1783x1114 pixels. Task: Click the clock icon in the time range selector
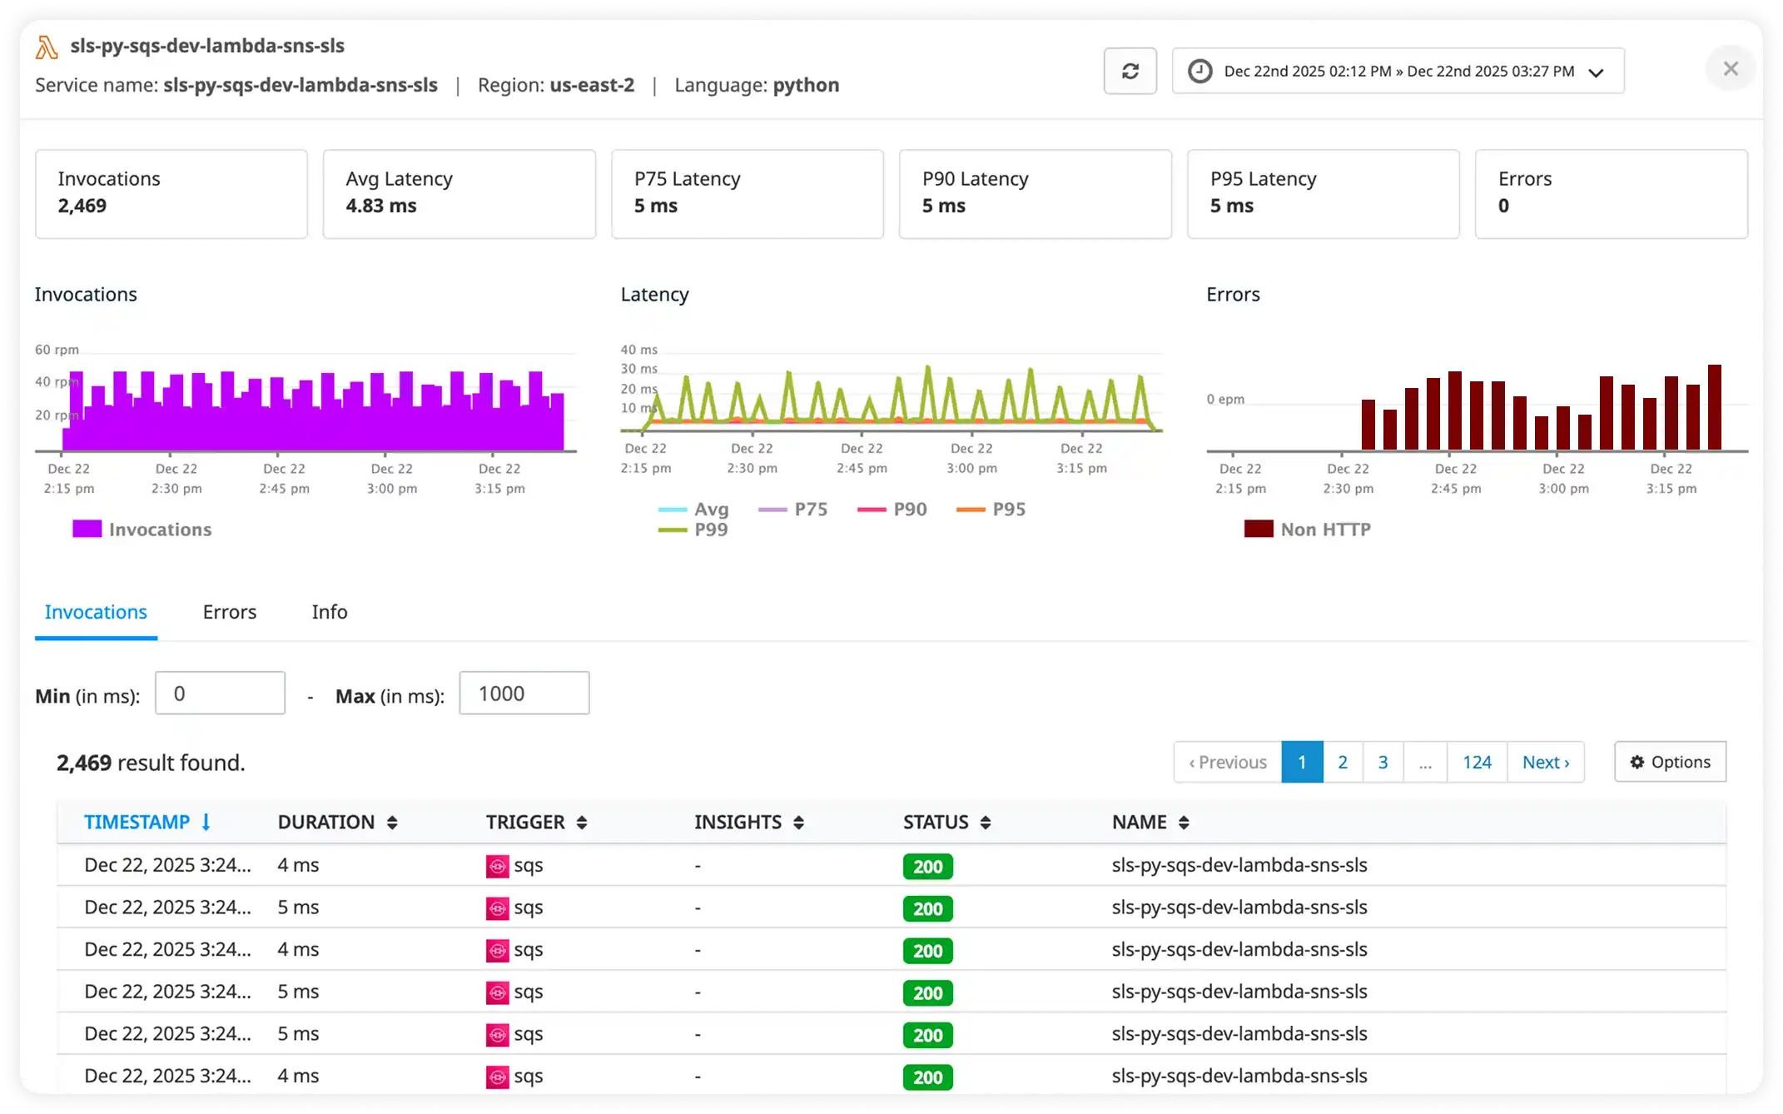point(1200,70)
